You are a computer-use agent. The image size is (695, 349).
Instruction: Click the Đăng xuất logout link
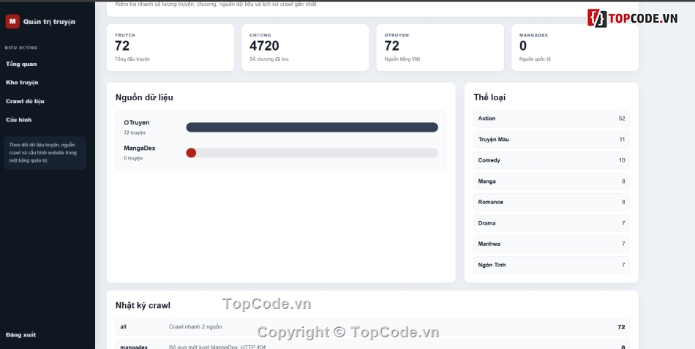pyautogui.click(x=20, y=335)
